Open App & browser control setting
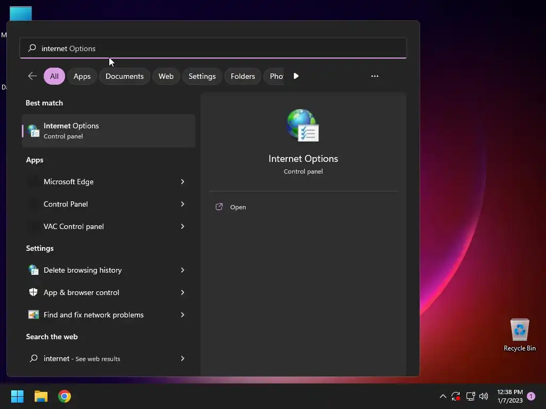 (108, 292)
